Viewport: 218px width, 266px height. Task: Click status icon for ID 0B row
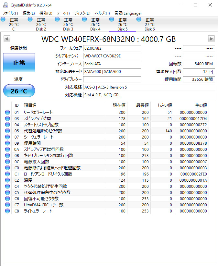[x=7, y=155]
